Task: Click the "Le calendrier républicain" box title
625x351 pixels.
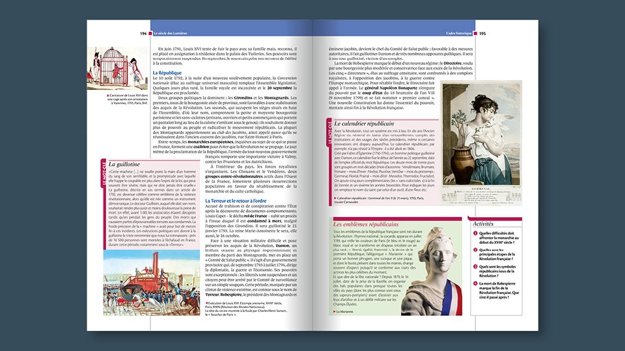Action: click(364, 123)
